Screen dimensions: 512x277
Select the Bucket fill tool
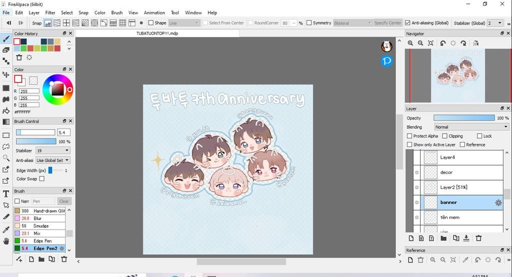point(6,110)
